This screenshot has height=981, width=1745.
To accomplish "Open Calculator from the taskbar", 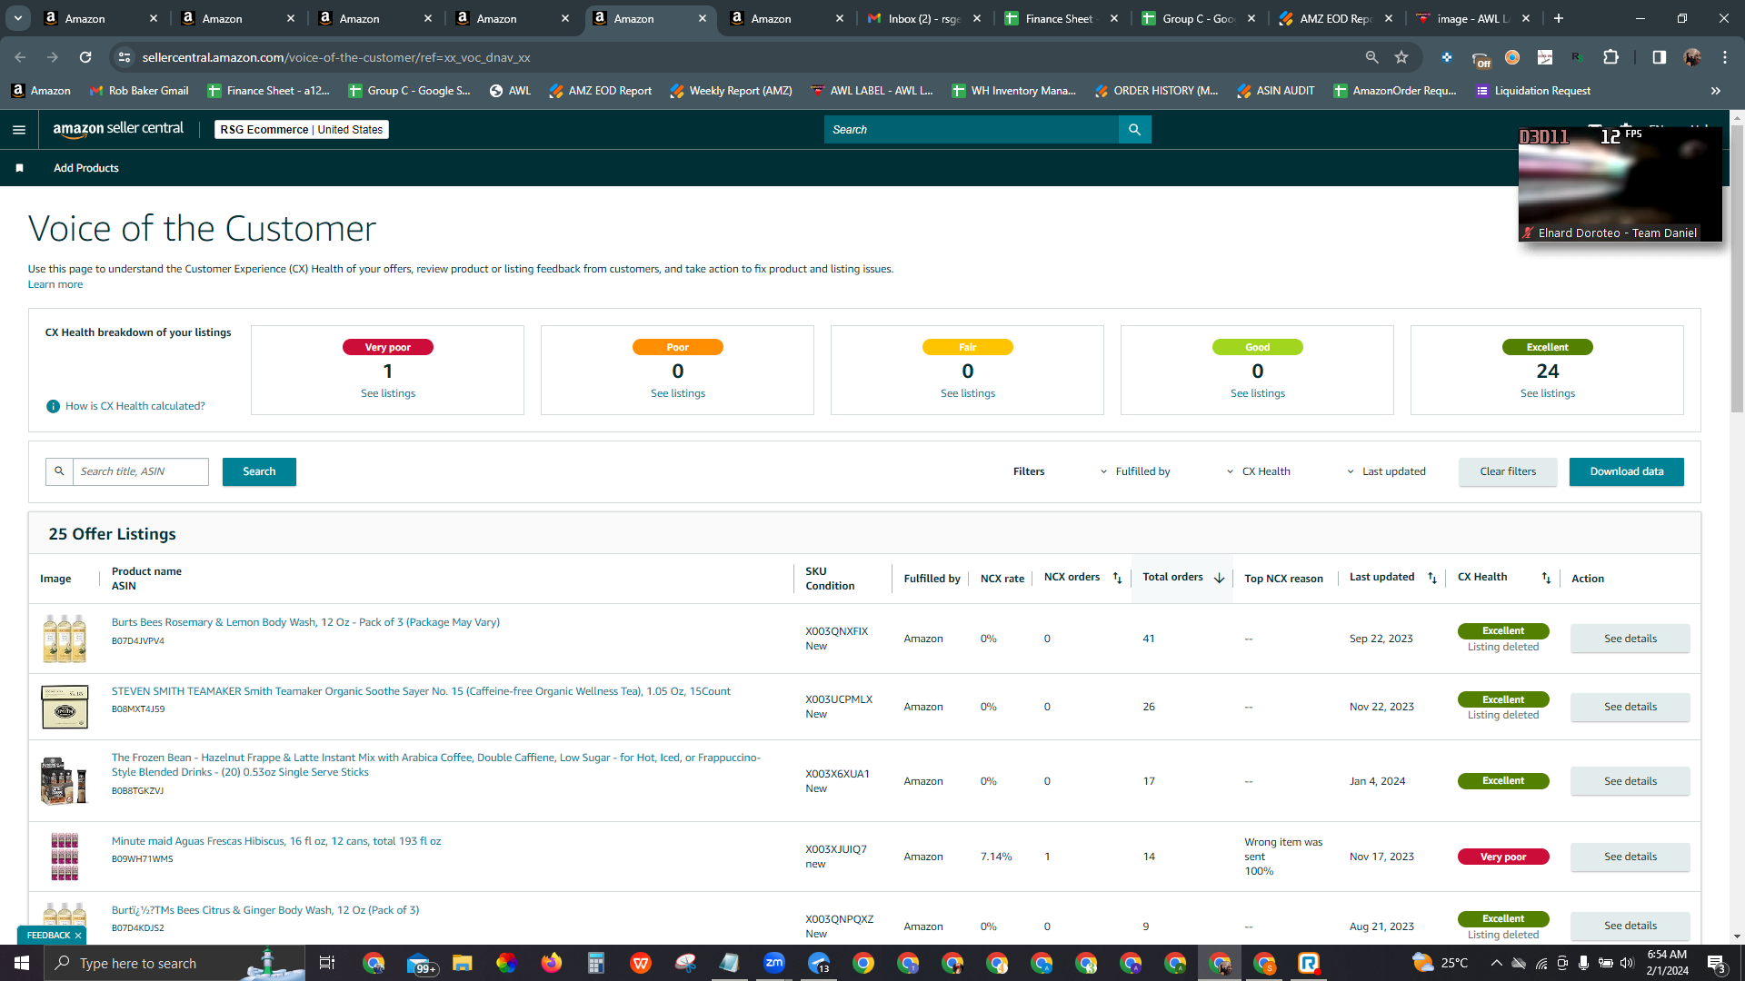I will coord(596,963).
